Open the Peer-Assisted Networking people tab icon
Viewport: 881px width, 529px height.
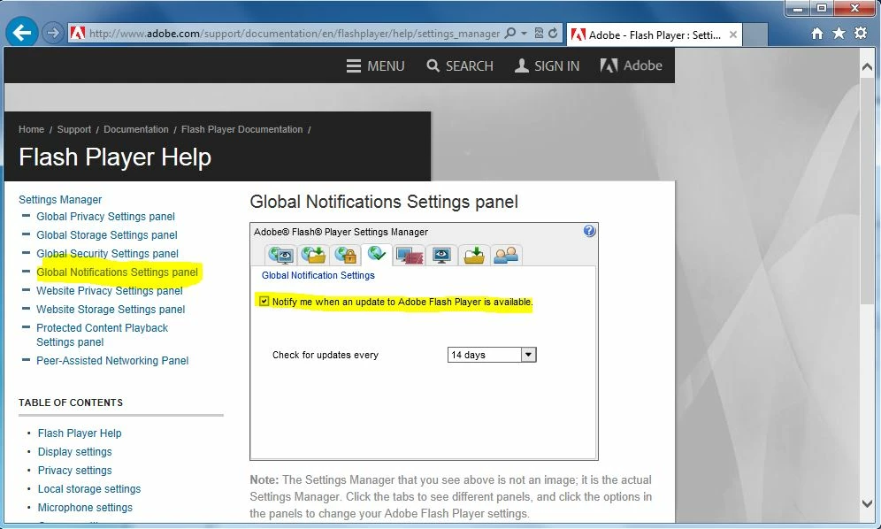[506, 256]
